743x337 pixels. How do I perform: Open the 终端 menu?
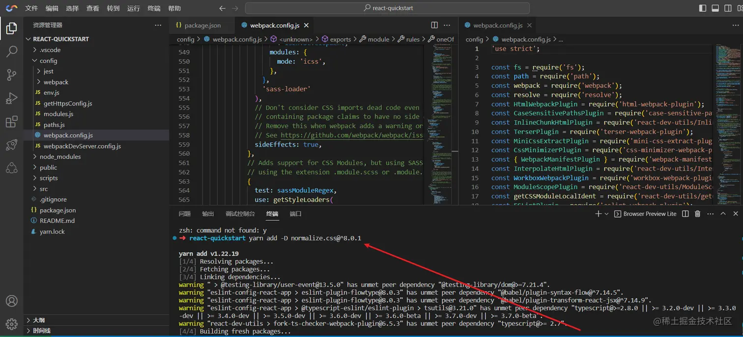tap(154, 8)
